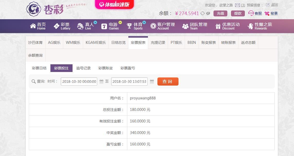Switch to 账变报表 tab
The width and height of the screenshot is (294, 156).
point(209,43)
